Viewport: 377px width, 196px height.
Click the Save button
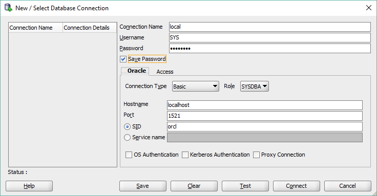(143, 186)
